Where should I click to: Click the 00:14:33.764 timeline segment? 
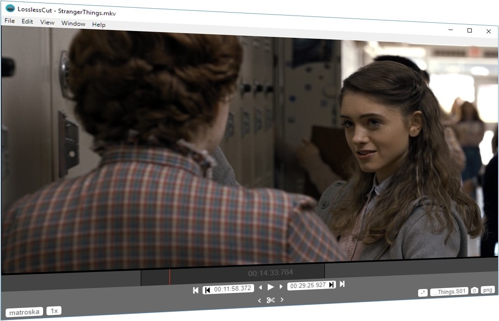tap(233, 275)
